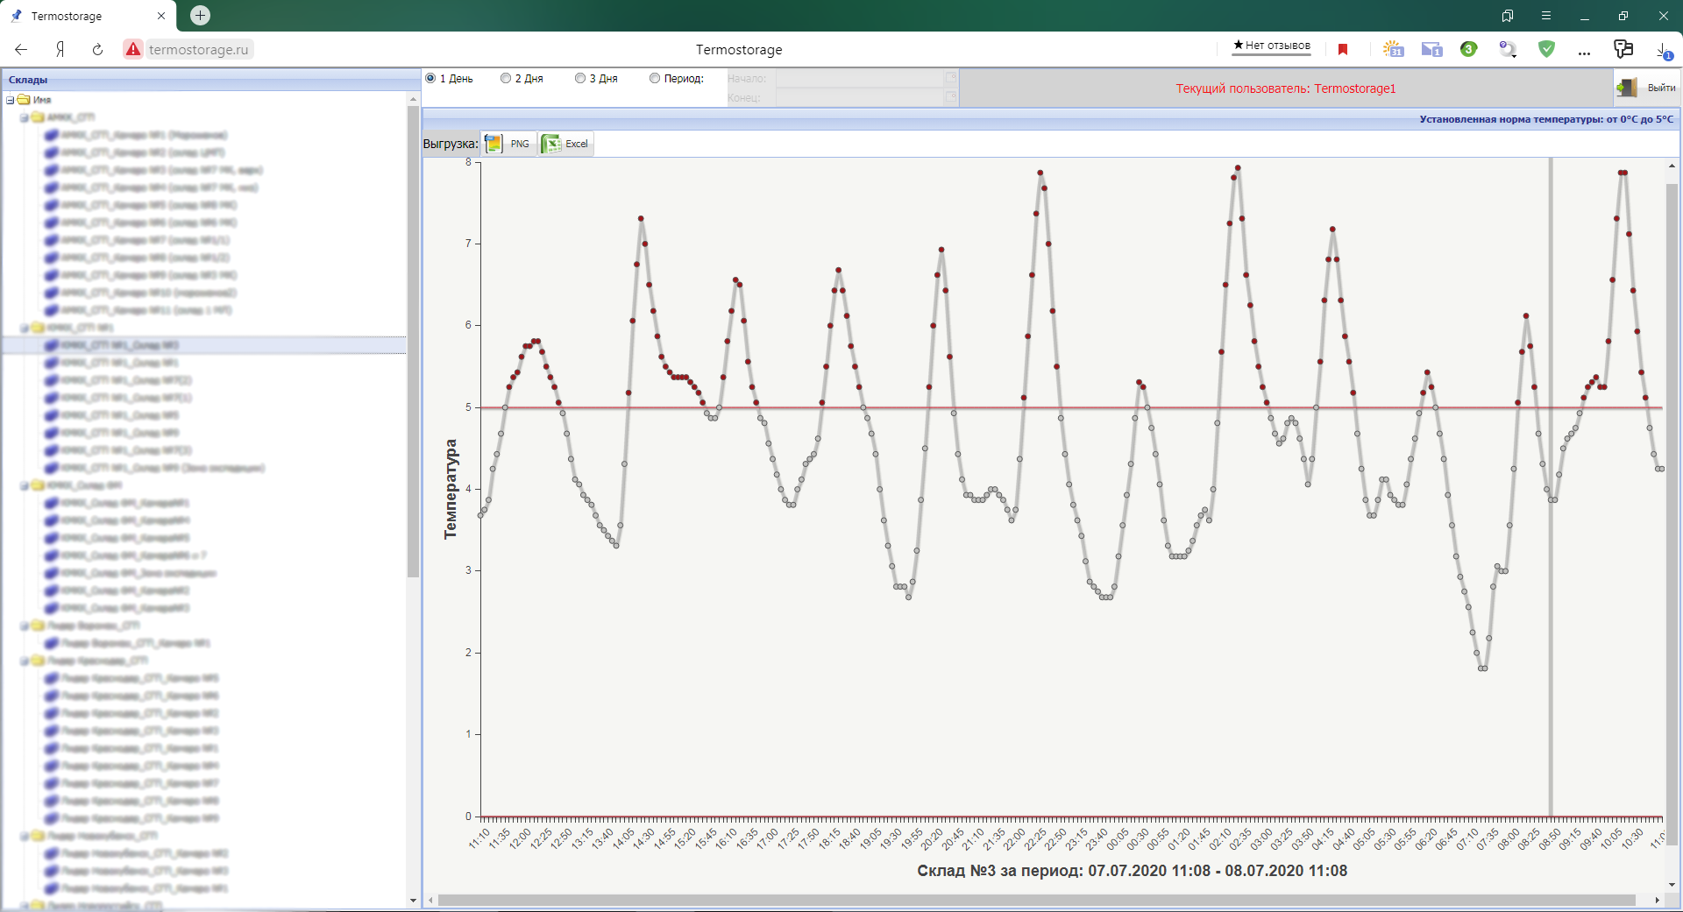Click the horizontal chart scrollbar

(1036, 900)
